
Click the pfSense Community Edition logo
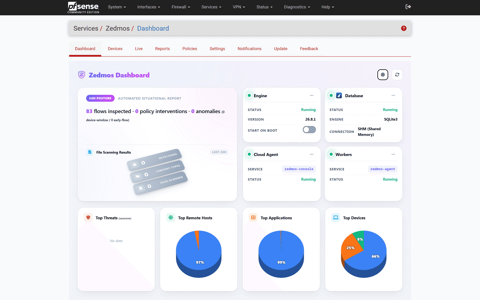tap(83, 7)
